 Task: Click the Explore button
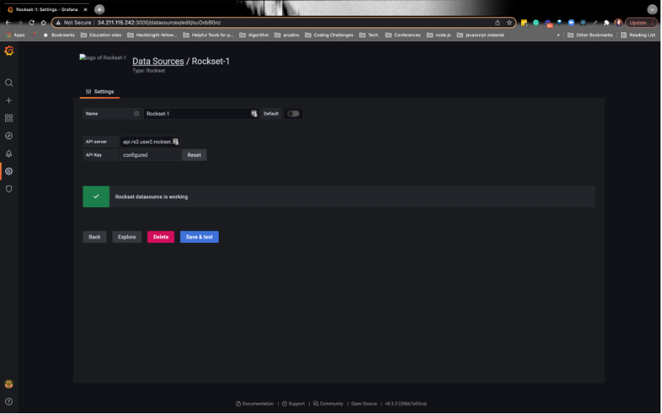[127, 237]
